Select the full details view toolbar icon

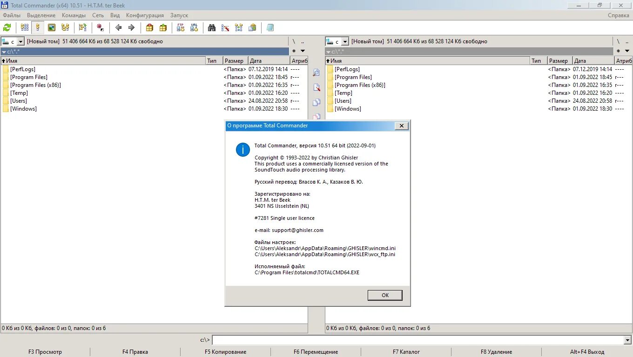pos(38,28)
